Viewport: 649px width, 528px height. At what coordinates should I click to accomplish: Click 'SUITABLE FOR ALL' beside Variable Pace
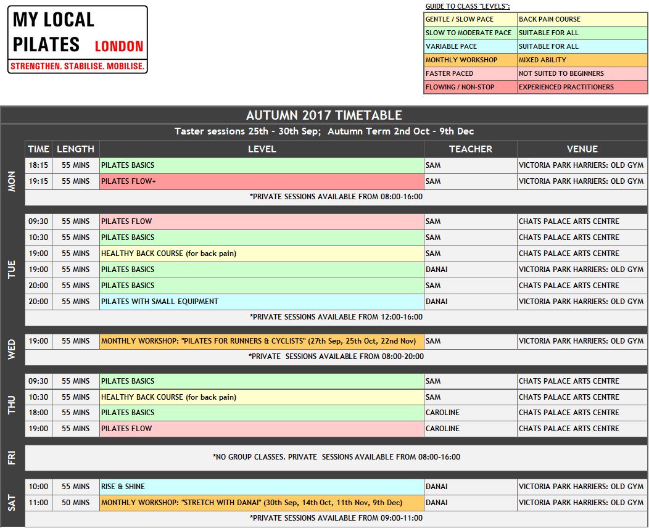(582, 47)
